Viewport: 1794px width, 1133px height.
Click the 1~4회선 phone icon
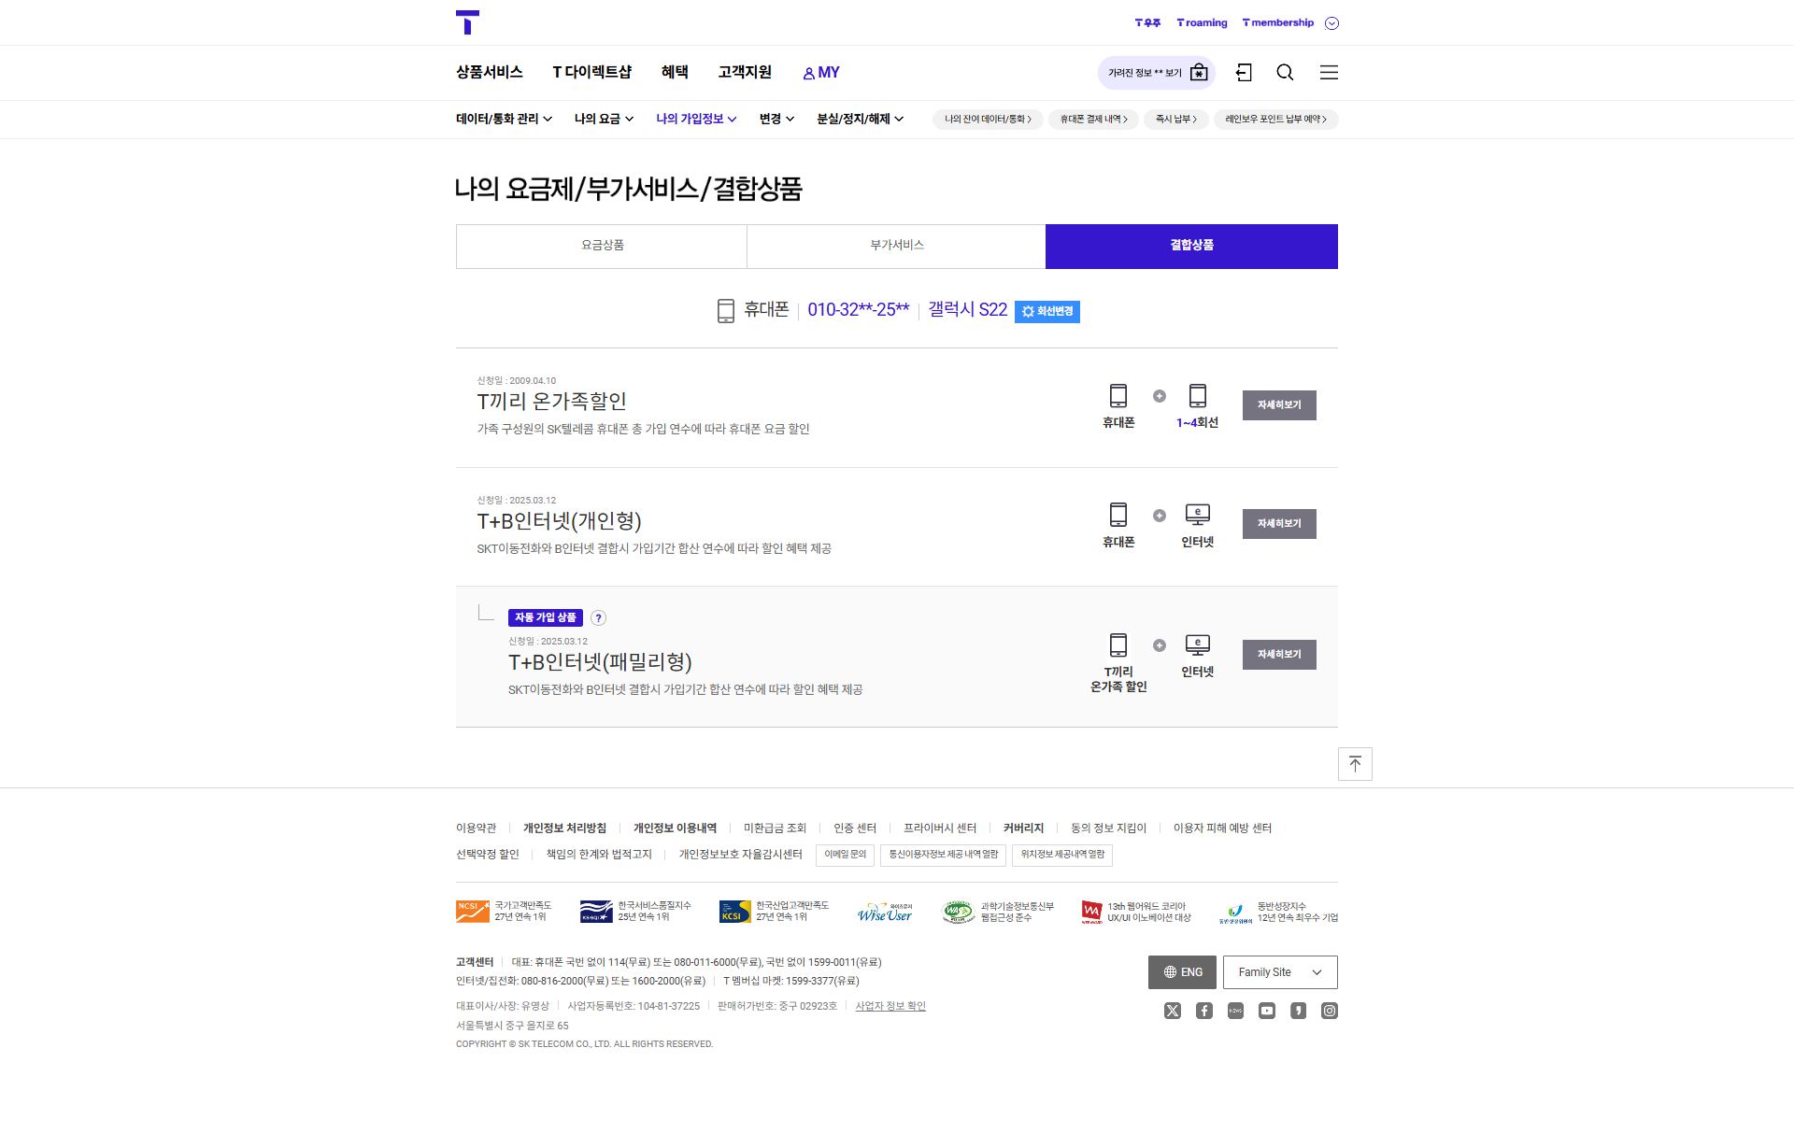coord(1197,396)
